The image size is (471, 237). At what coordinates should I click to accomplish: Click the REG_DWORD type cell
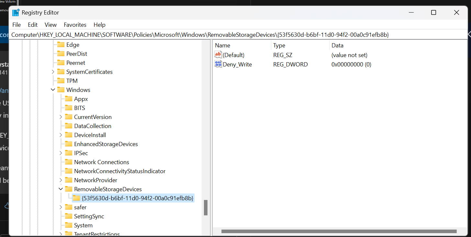tap(290, 64)
